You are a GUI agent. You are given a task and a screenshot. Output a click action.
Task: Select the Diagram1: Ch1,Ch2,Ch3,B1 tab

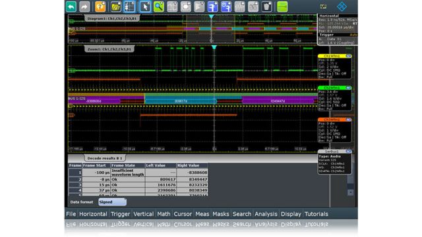(112, 18)
